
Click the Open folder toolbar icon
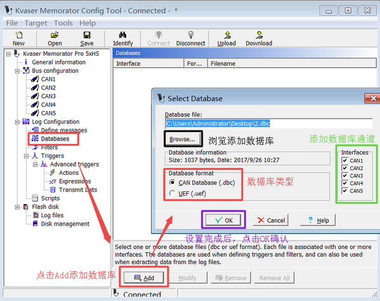point(54,35)
